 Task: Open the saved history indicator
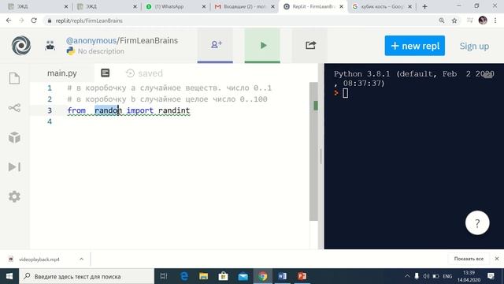coord(144,73)
